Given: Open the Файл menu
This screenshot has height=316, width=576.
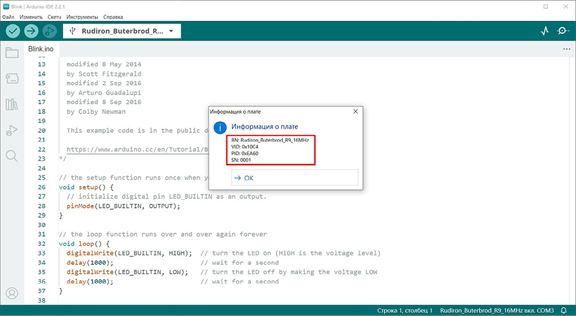Looking at the screenshot, I should (8, 17).
